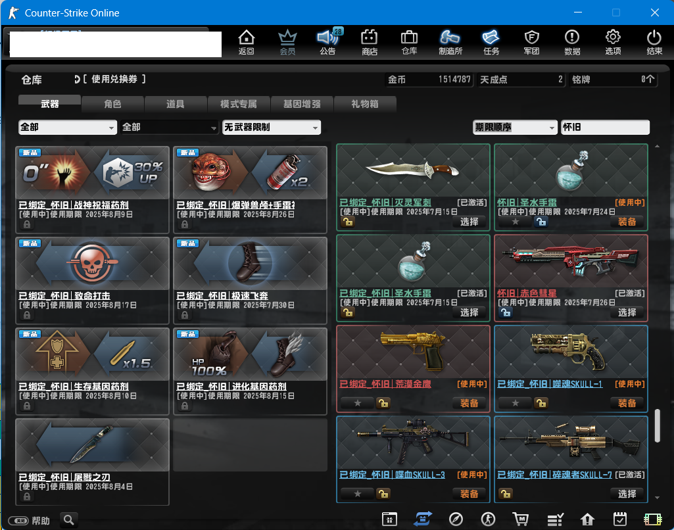Open the 制造所 crafting icon
Screen dimensions: 674x530
(x=450, y=41)
